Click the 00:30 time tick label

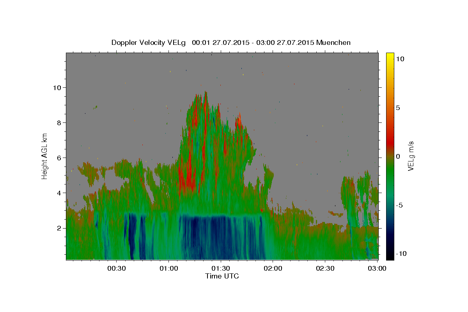coord(117,268)
